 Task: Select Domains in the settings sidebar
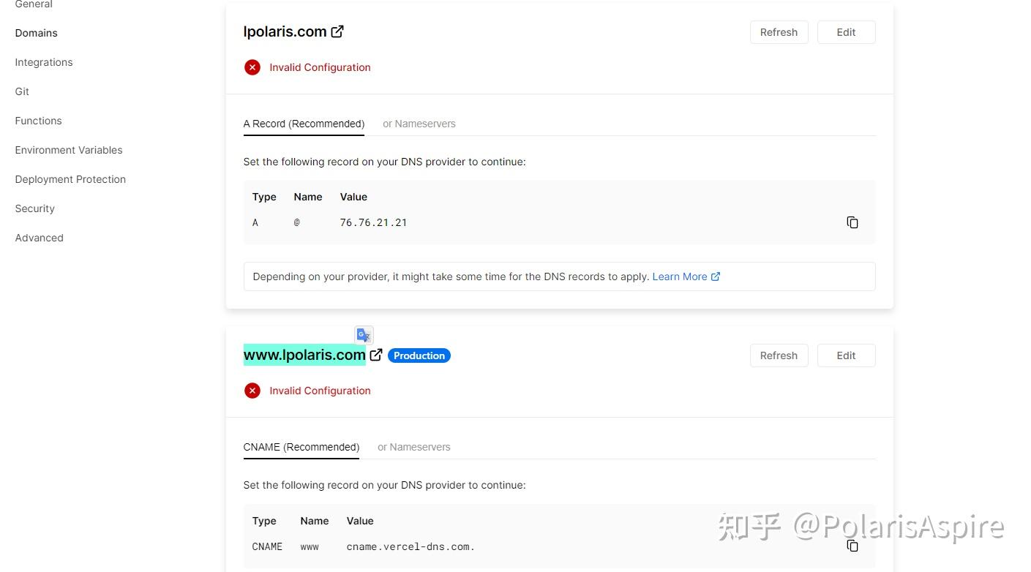pos(37,33)
